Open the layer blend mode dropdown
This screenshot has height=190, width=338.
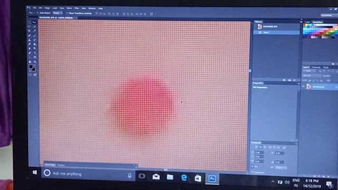coord(312,75)
